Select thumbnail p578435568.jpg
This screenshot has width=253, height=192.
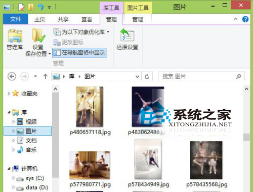pyautogui.click(x=206, y=160)
